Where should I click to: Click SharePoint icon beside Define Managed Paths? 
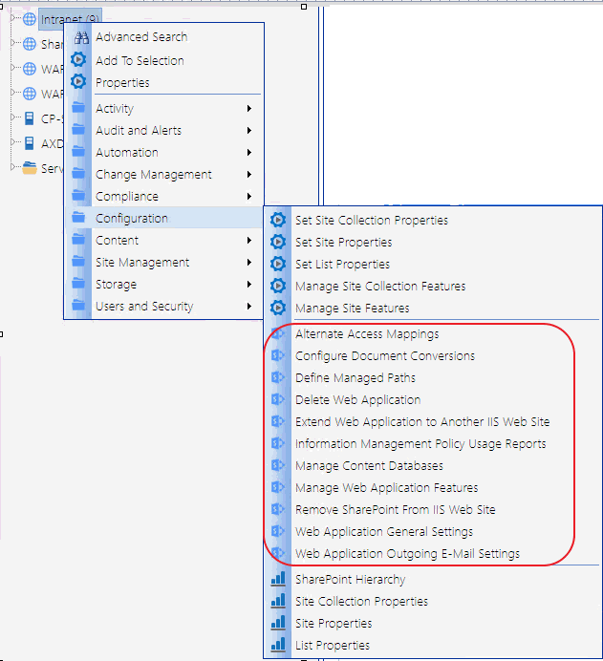[x=278, y=377]
